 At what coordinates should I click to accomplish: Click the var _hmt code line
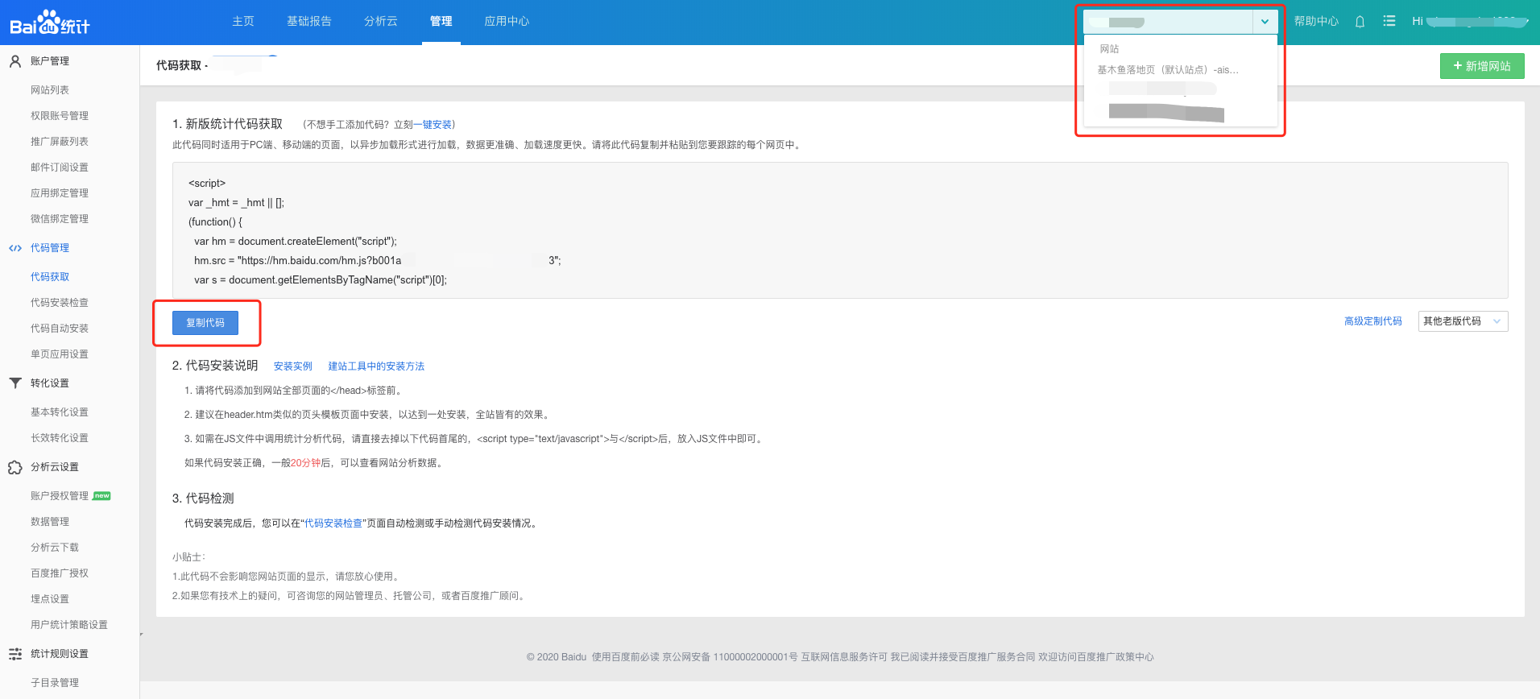236,203
